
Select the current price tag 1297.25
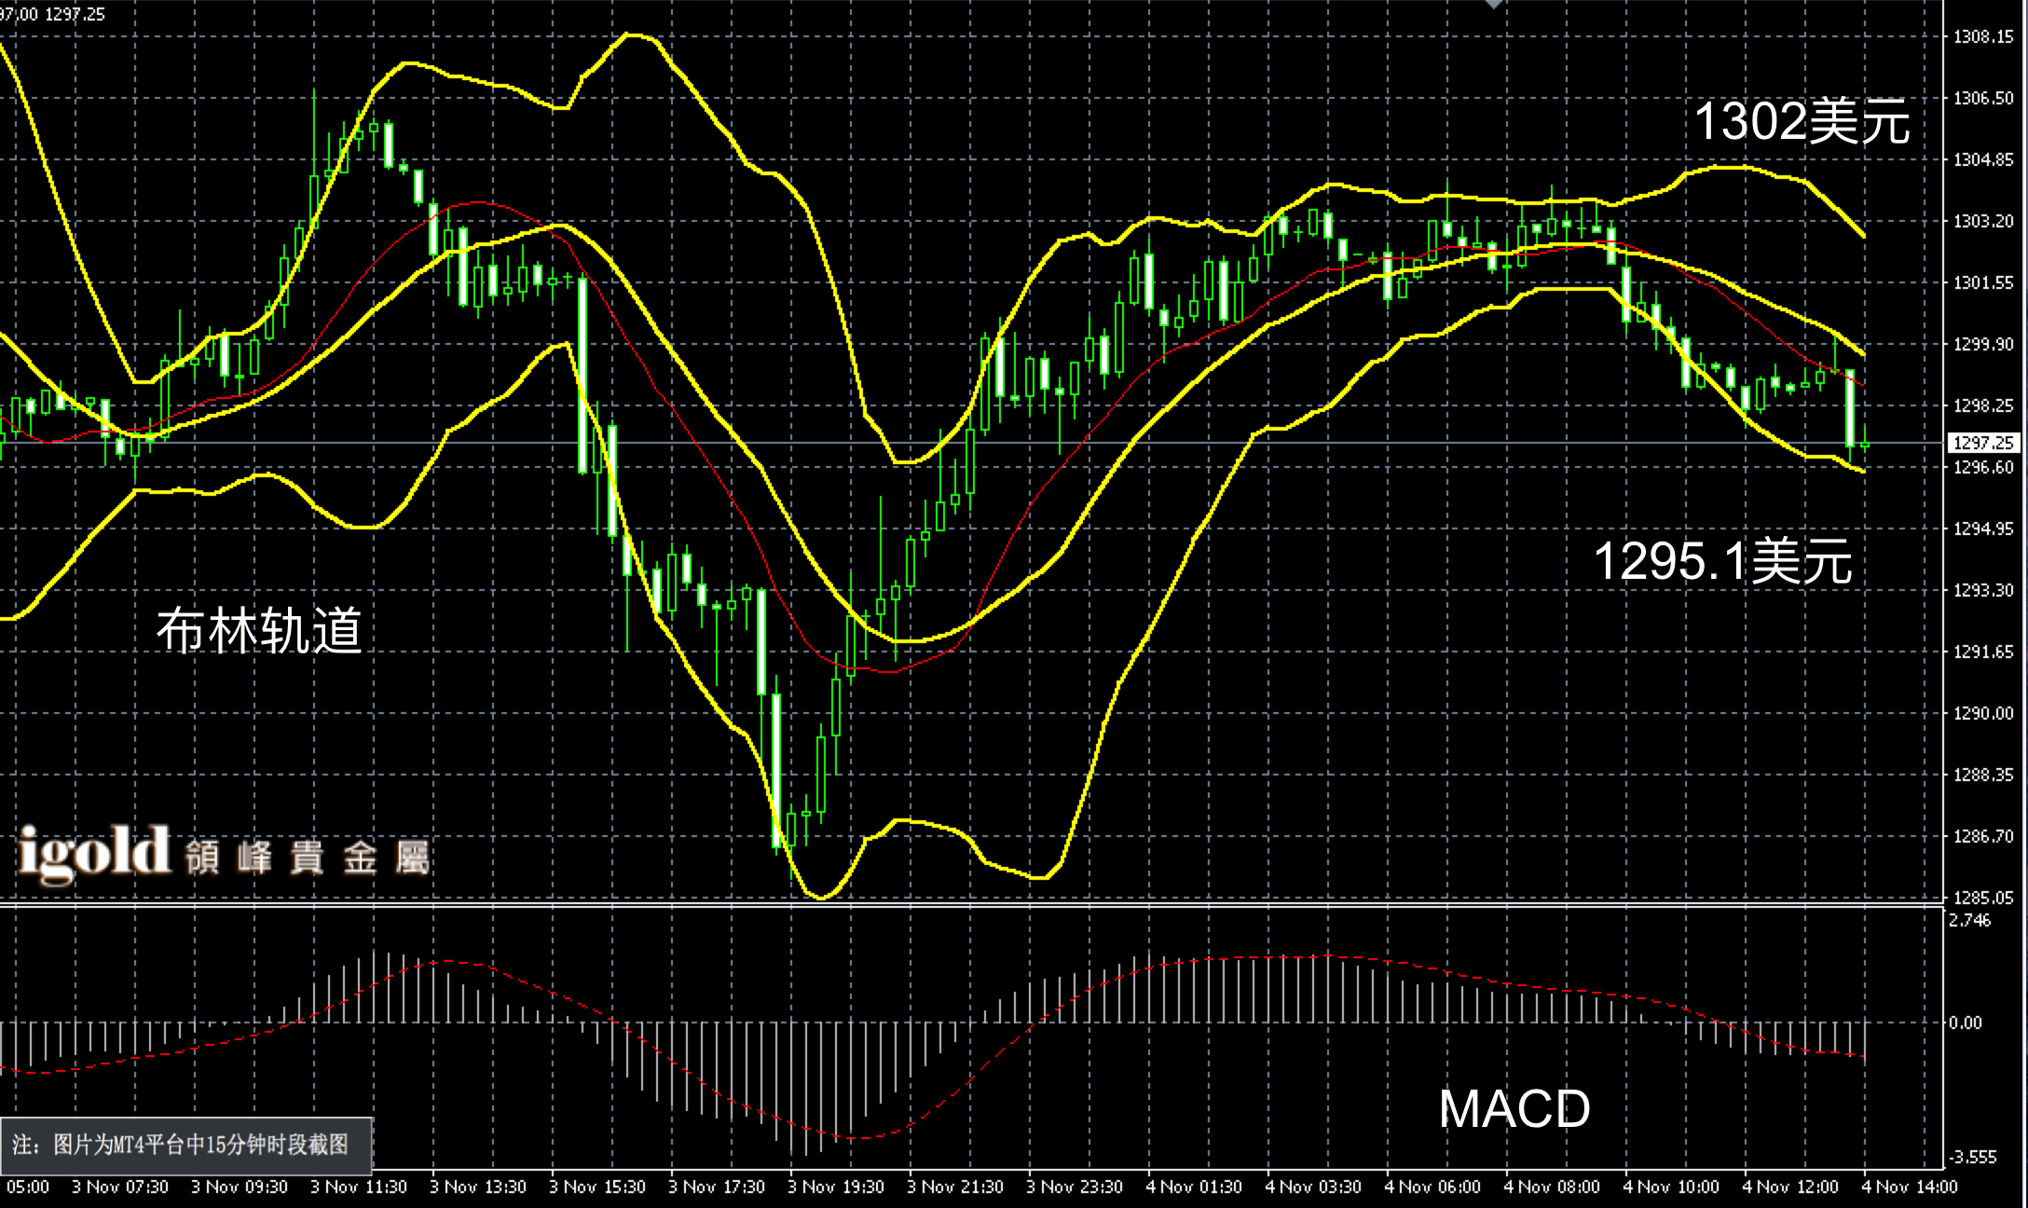click(1982, 444)
